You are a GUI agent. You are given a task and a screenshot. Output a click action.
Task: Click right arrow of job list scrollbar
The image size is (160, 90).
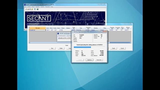130,42
